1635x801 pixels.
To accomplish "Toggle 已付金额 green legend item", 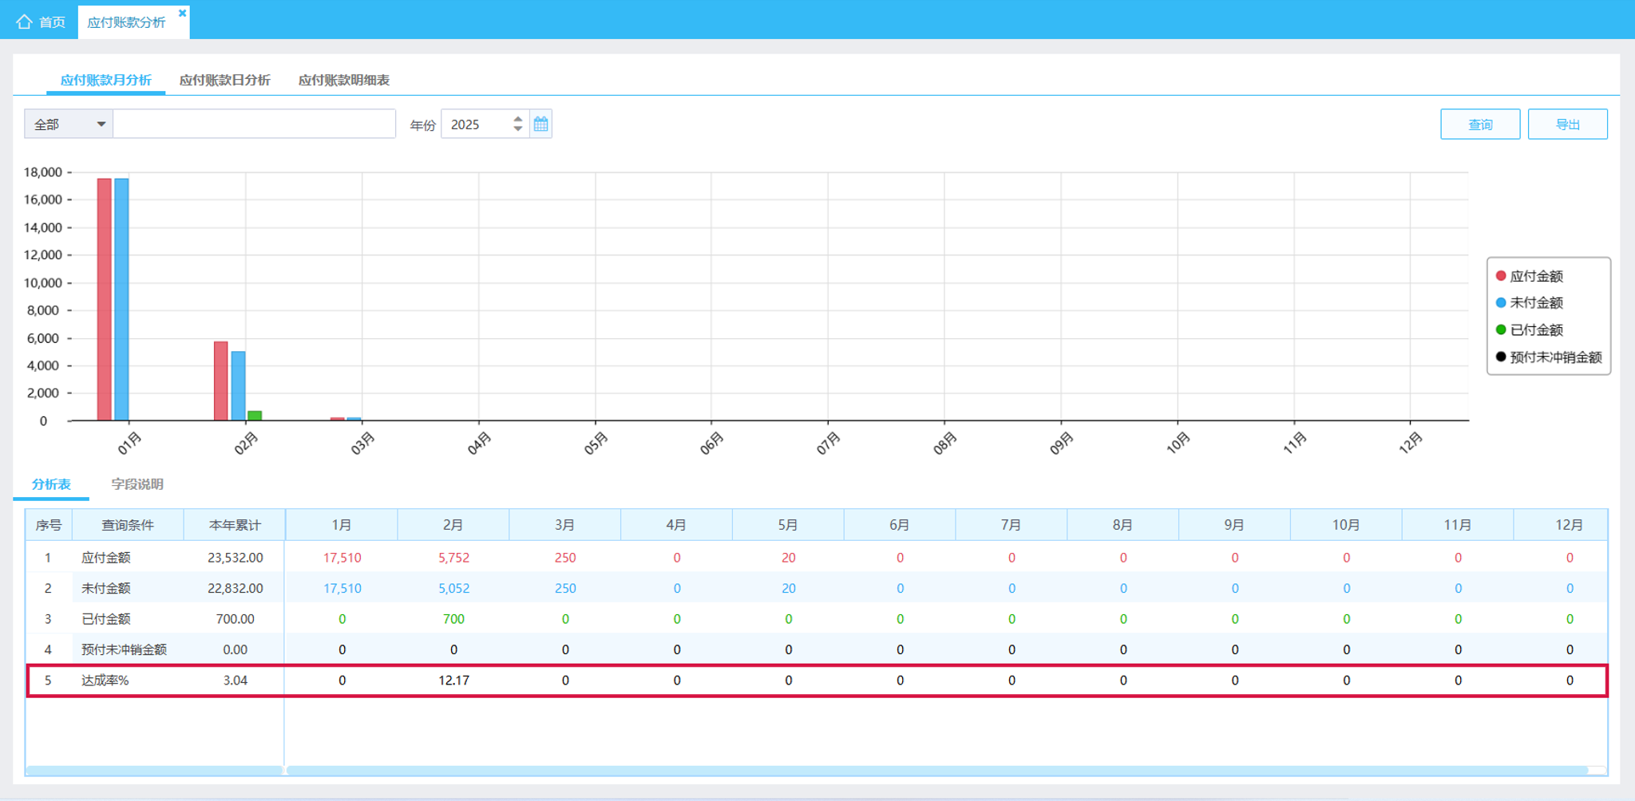I will (1529, 329).
